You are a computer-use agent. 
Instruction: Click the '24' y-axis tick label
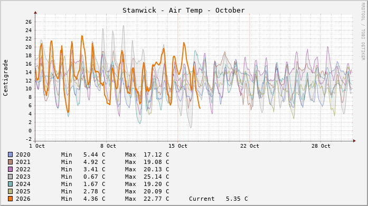click(x=29, y=30)
